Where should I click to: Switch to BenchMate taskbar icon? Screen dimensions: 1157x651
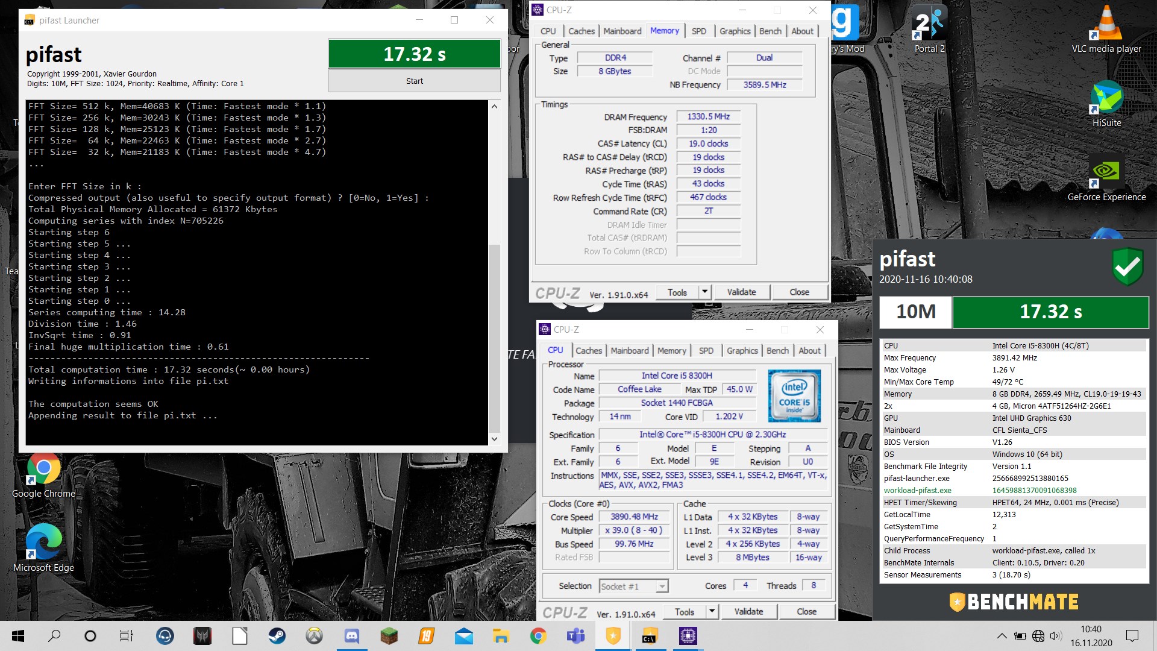[x=613, y=636]
